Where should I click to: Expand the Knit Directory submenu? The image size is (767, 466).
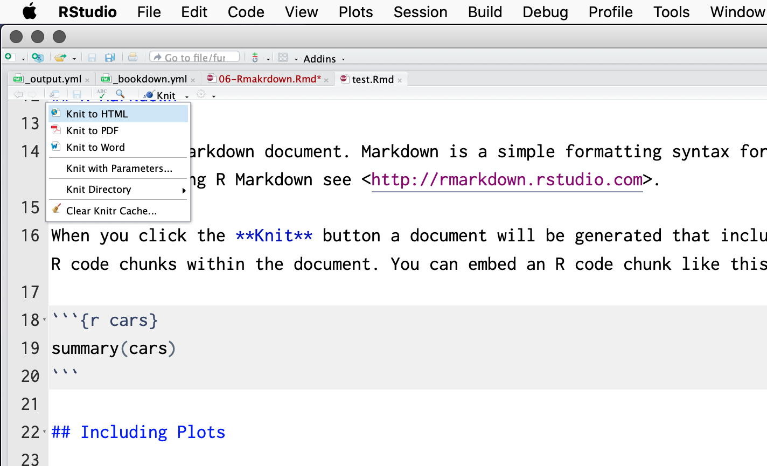(118, 189)
